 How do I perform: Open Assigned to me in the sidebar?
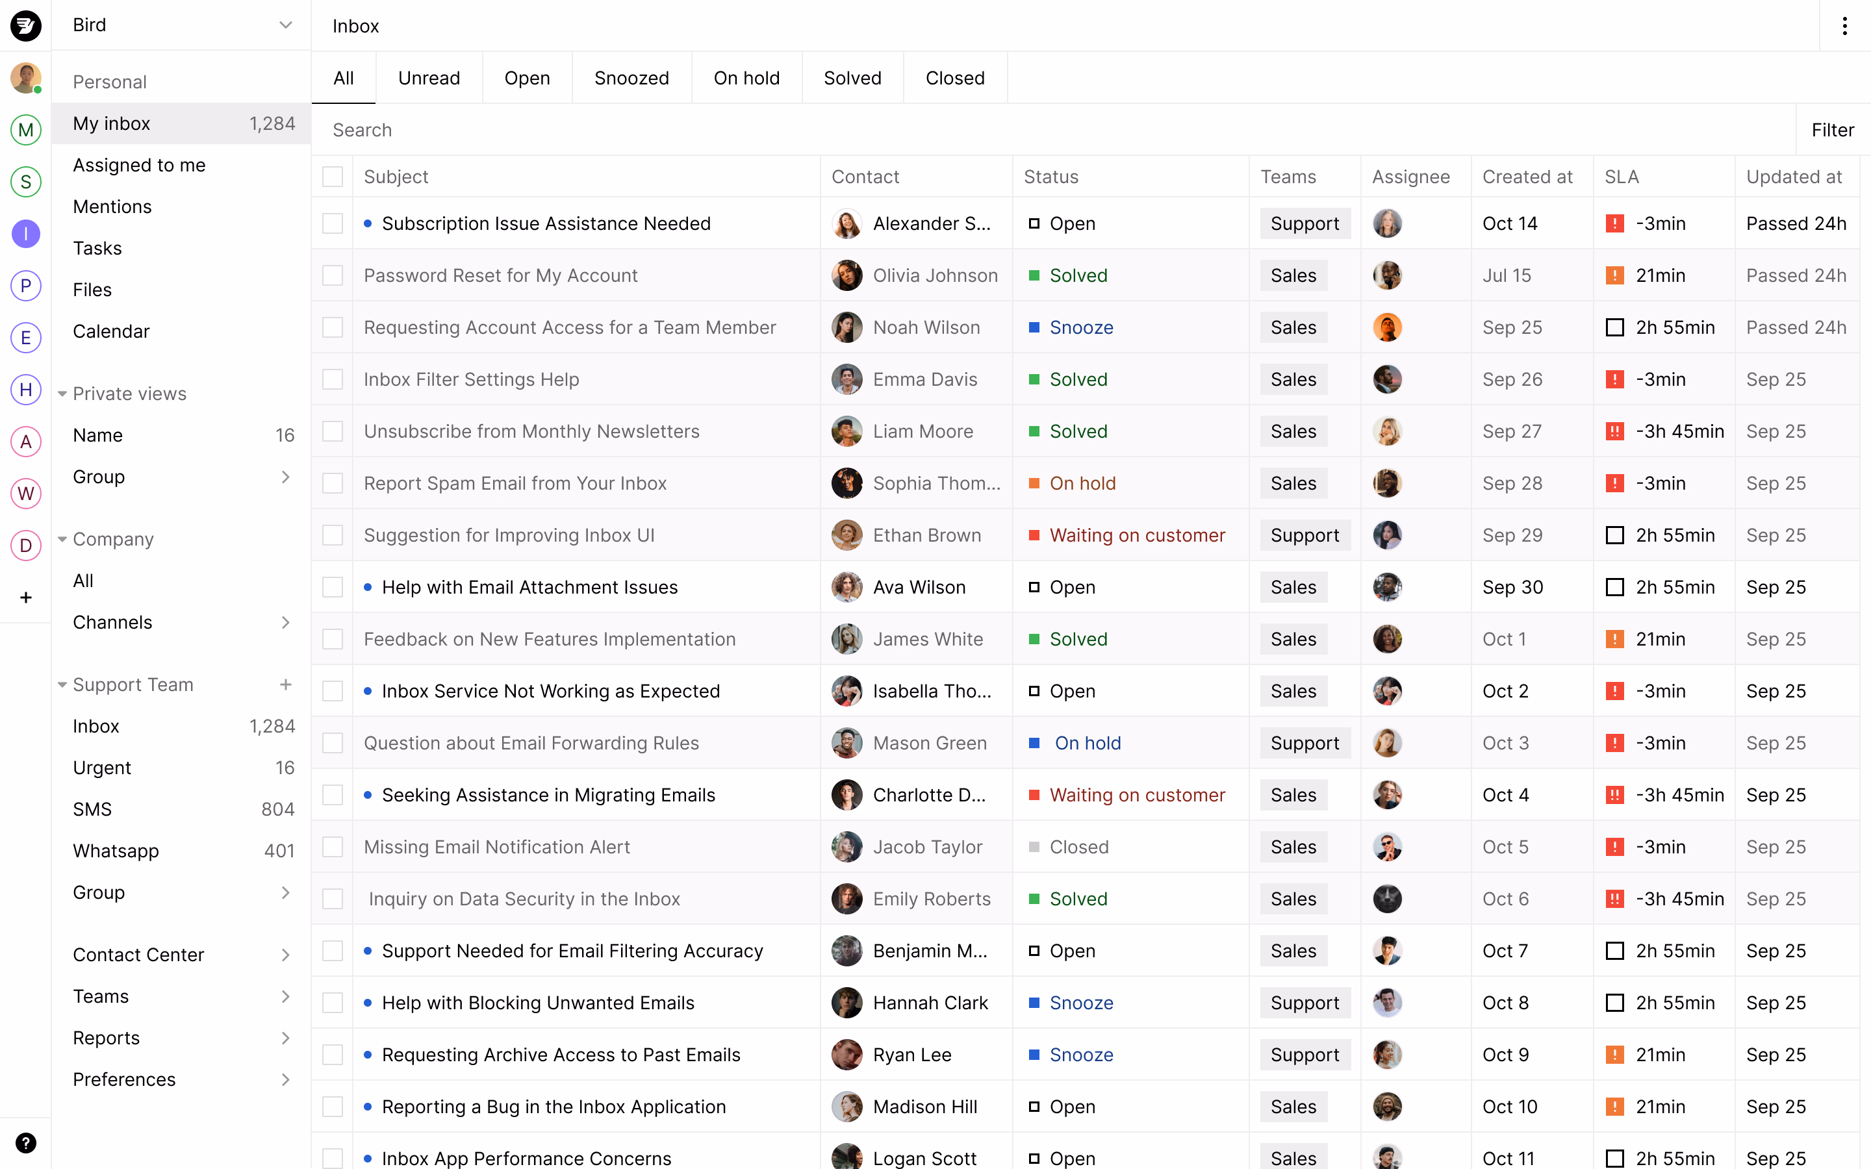pyautogui.click(x=139, y=165)
